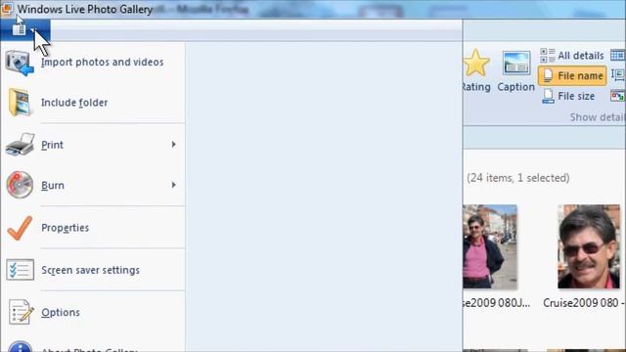Click the Windows Live Photo Gallery title icon
Screen dimensions: 626x352
pos(7,8)
